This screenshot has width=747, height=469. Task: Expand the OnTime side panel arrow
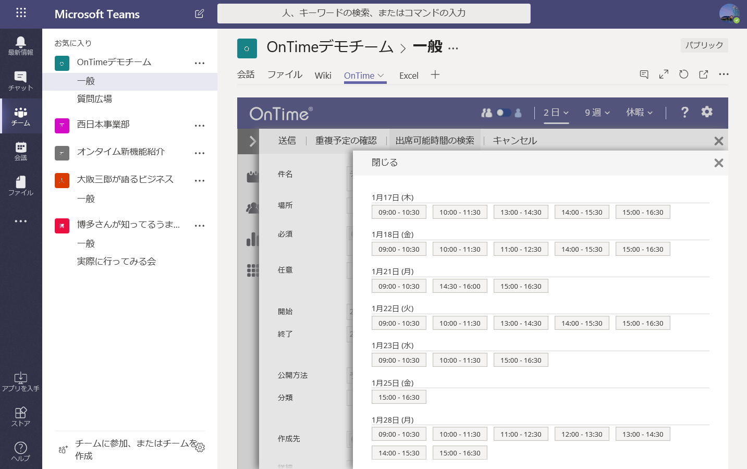pos(252,141)
